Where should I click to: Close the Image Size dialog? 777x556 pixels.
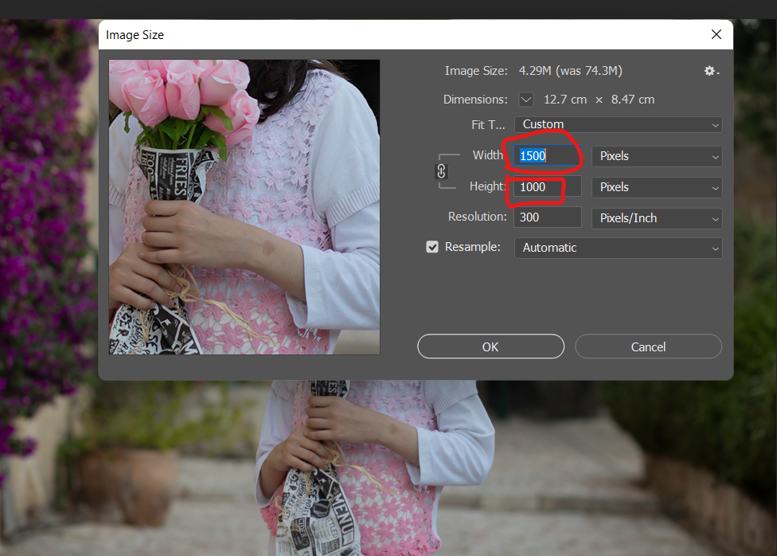(x=716, y=35)
